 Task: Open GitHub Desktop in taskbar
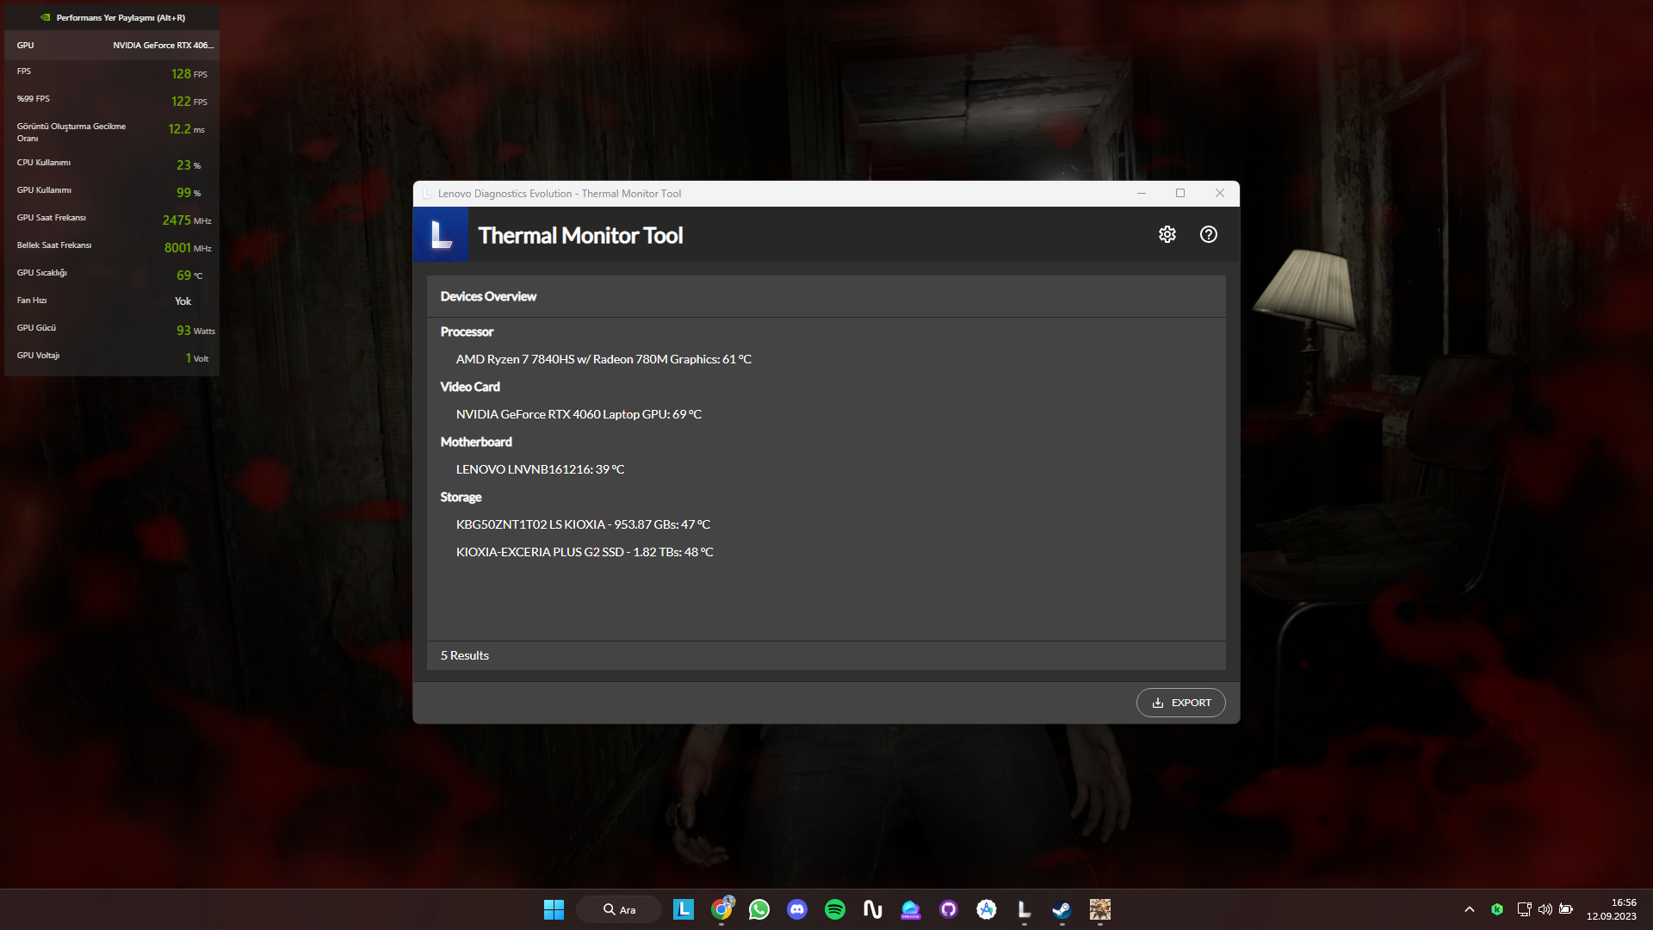point(948,909)
